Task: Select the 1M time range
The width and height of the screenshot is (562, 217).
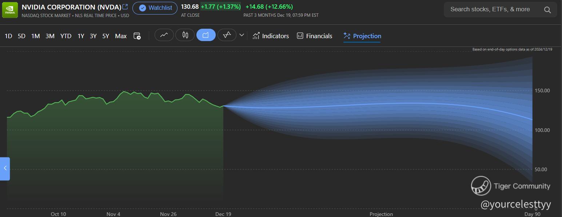Action: (x=35, y=36)
